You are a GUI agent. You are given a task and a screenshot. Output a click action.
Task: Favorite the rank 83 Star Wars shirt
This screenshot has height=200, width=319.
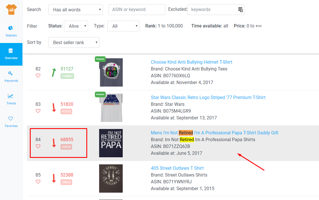(x=38, y=111)
